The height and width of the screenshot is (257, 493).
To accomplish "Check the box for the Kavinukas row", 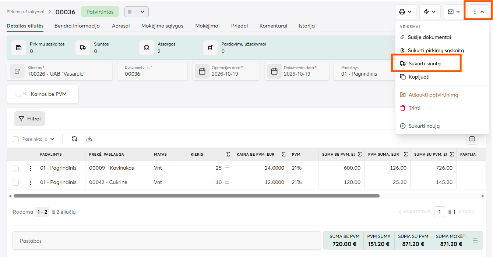I will (16, 168).
